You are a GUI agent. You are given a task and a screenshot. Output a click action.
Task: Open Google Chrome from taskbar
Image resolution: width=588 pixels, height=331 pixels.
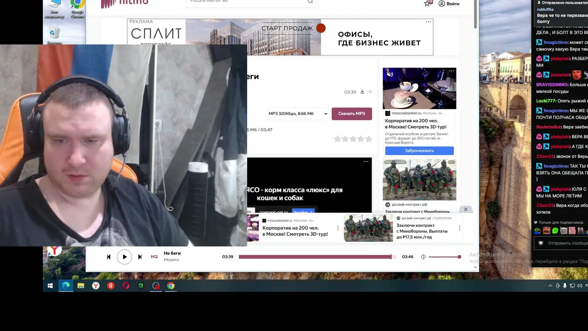click(x=171, y=286)
